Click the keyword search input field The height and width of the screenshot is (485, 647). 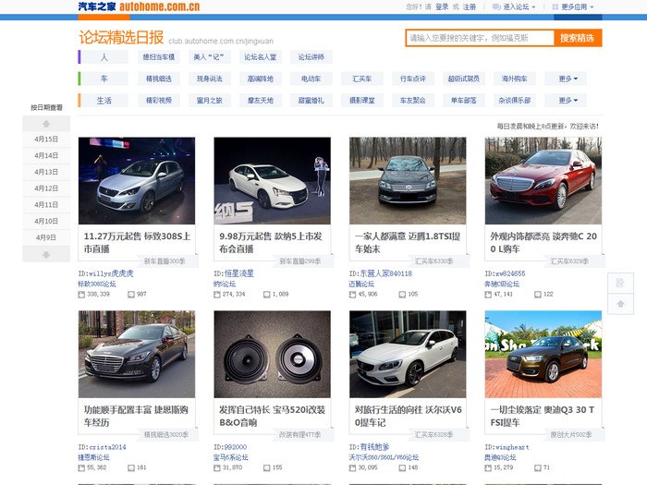tap(480, 38)
